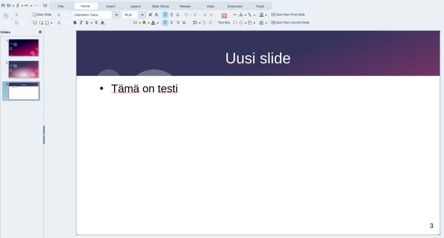The height and width of the screenshot is (238, 444).
Task: Click the highlighting color A icon
Action: (144, 23)
